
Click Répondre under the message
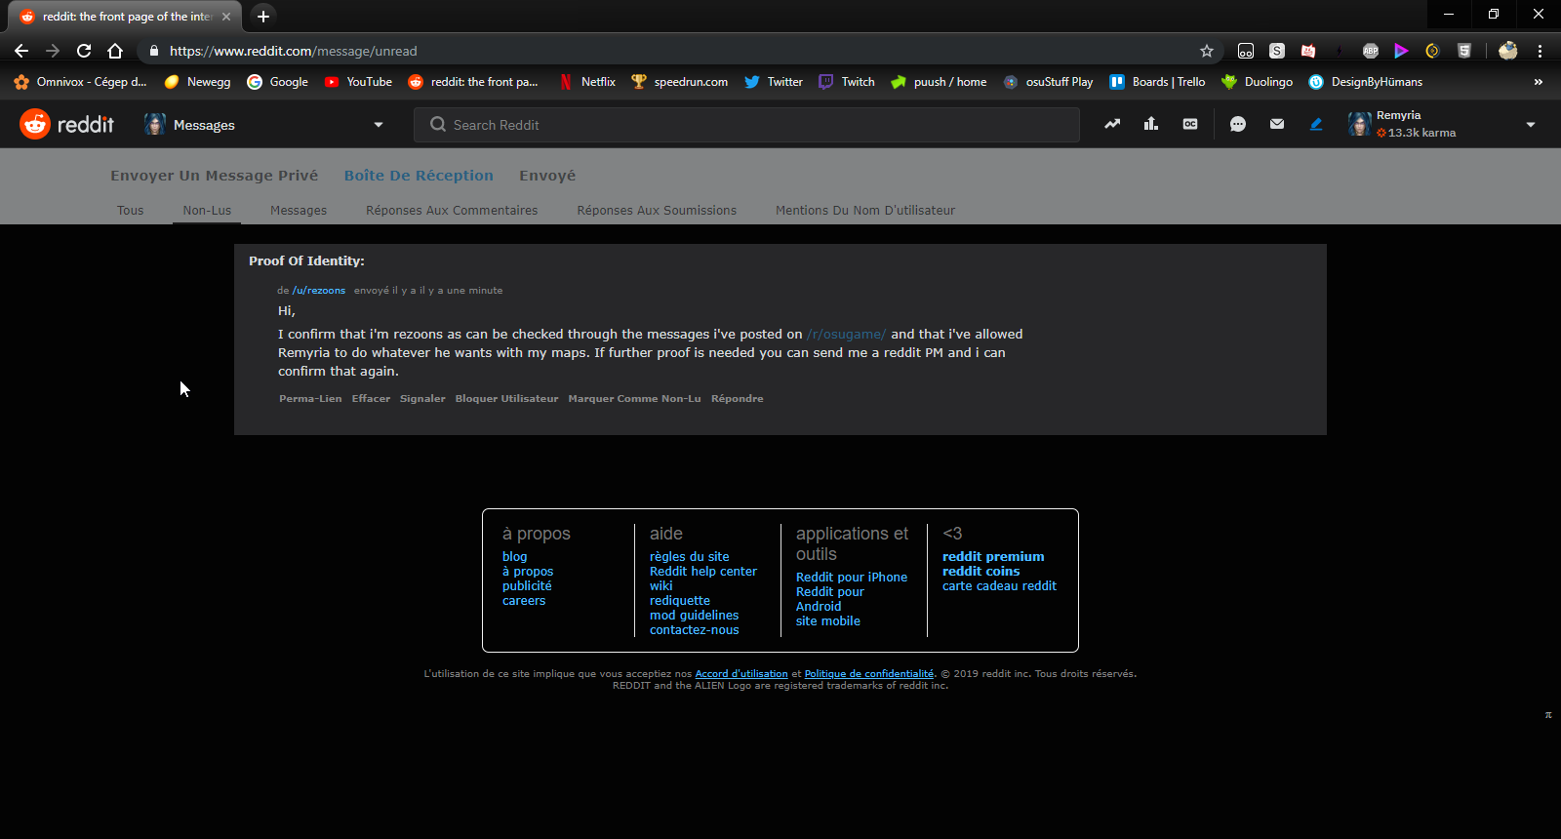(737, 399)
